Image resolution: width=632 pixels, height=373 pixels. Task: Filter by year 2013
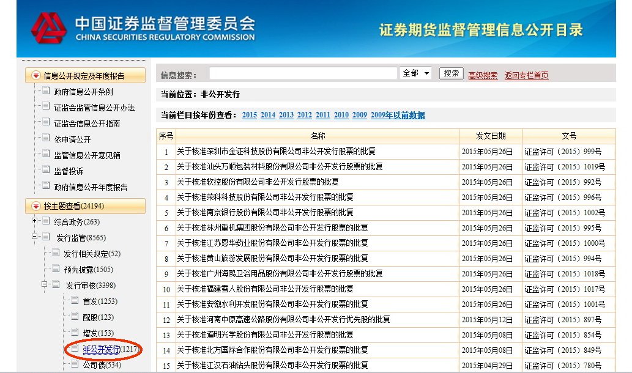(286, 115)
